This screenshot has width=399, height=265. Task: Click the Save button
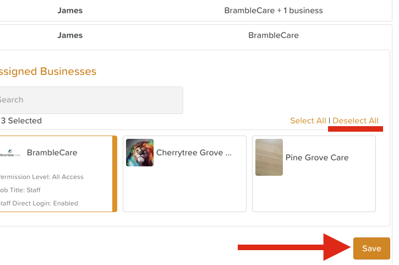(371, 248)
